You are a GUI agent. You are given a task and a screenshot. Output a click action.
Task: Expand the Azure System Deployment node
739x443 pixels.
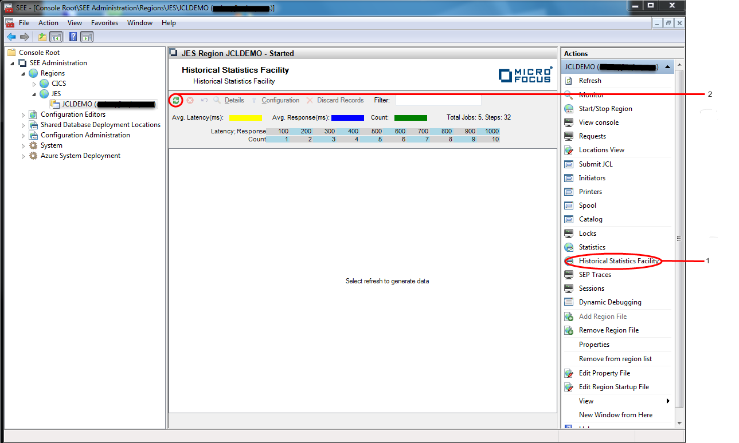24,156
